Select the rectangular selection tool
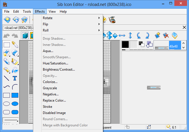Image resolution: width=189 pixels, height=132 pixels. tap(7, 45)
